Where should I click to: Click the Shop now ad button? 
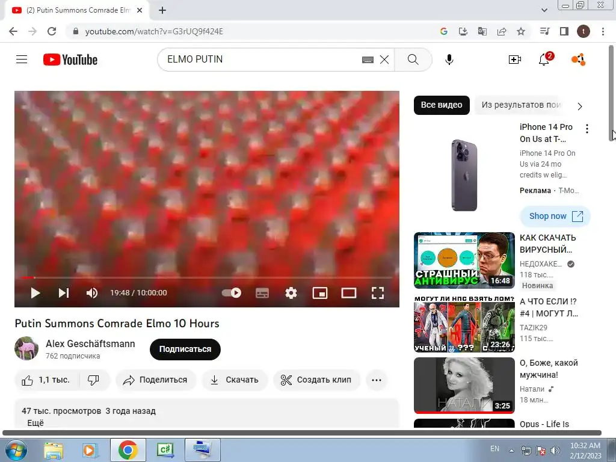tap(555, 216)
